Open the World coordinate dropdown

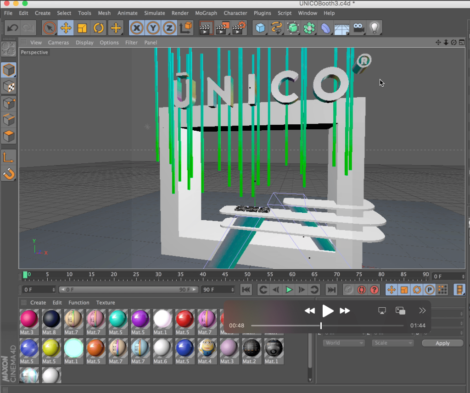point(343,343)
